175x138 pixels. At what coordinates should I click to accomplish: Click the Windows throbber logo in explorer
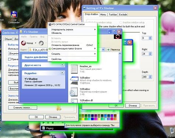click(118, 37)
